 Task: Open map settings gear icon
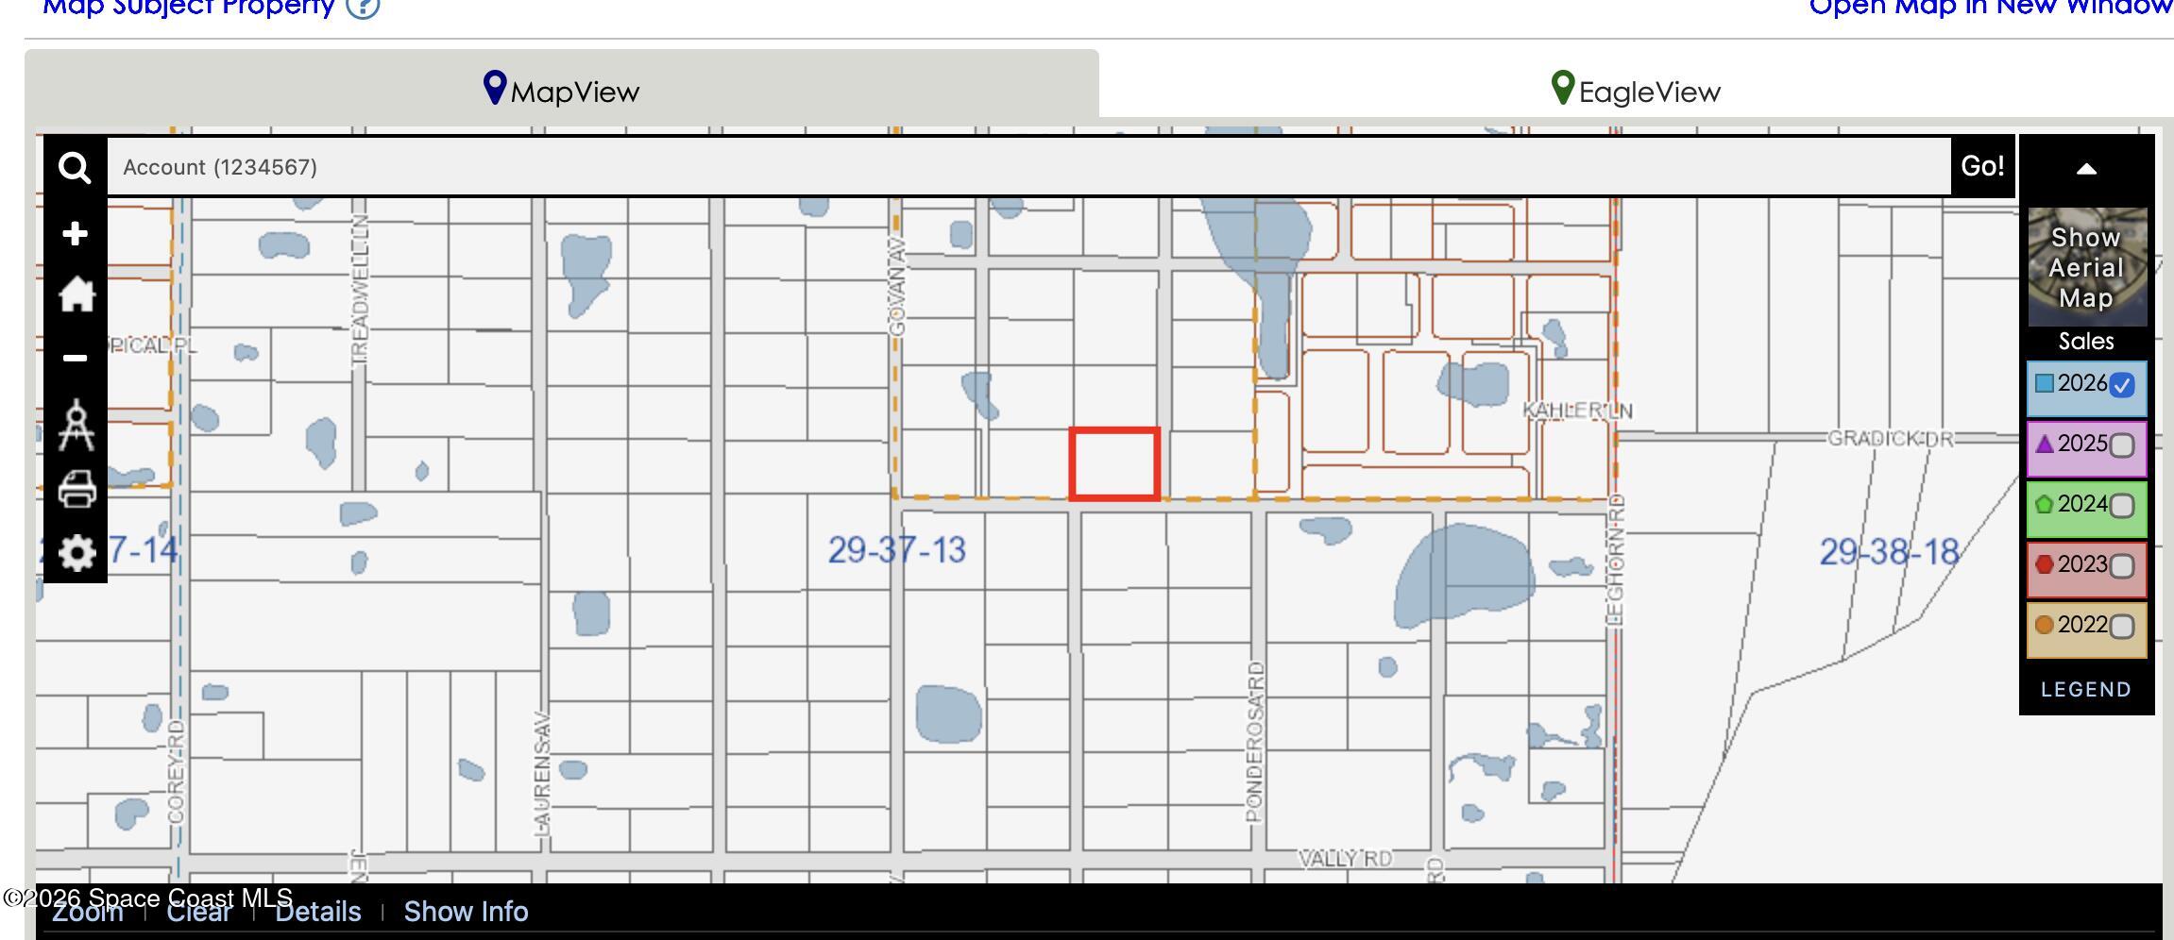click(76, 552)
